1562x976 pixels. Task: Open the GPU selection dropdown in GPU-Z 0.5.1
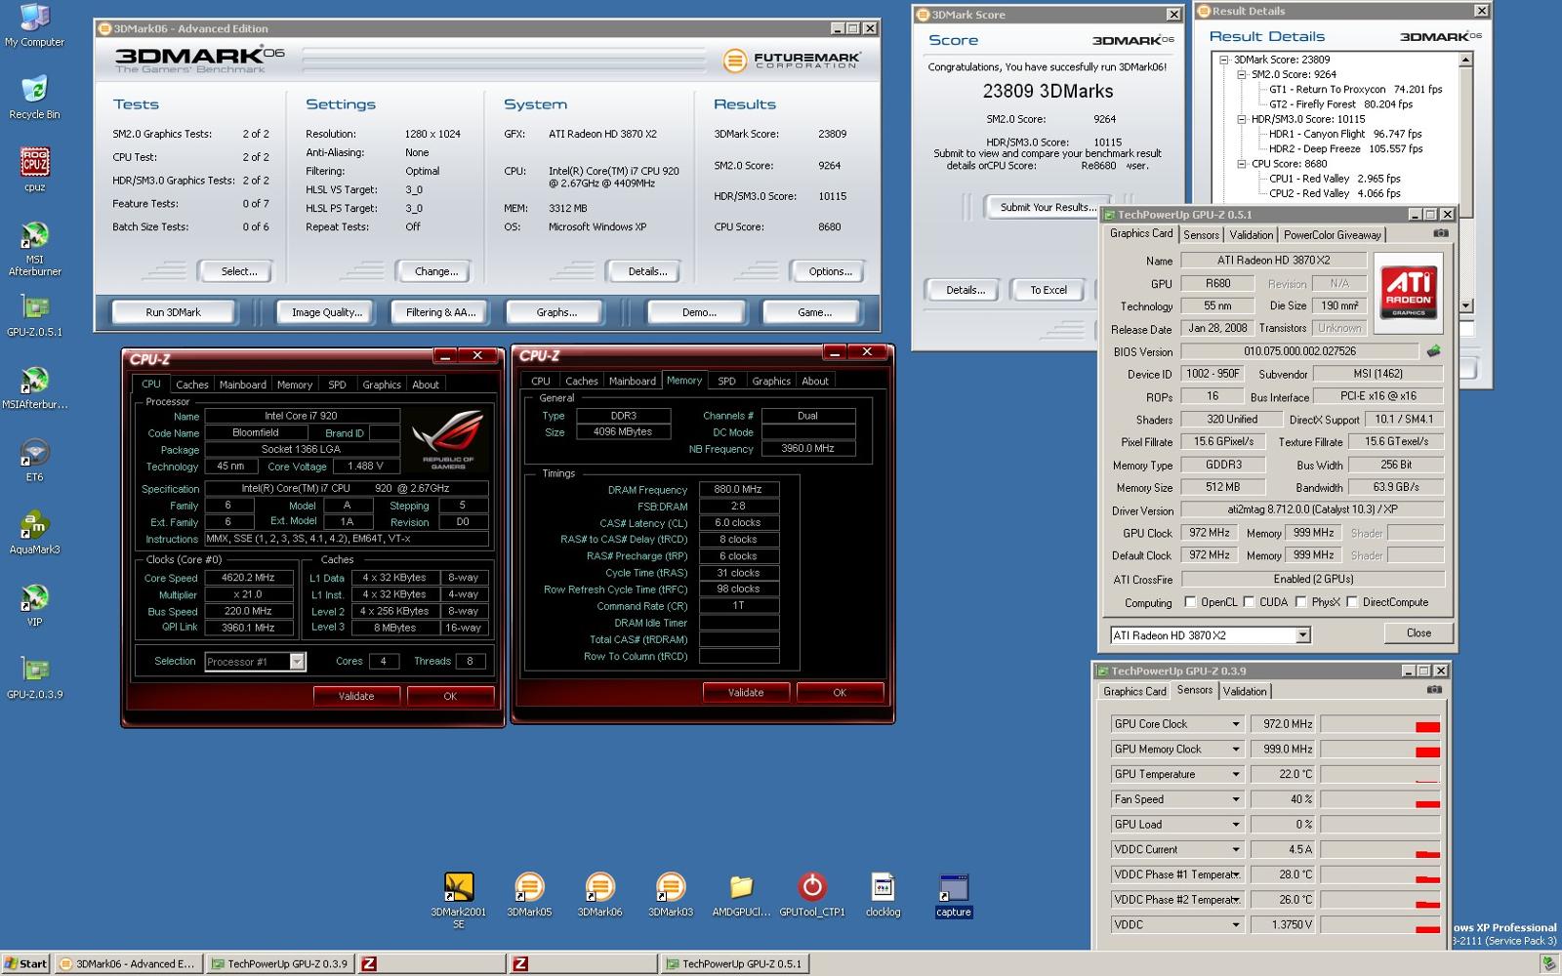pos(1302,635)
